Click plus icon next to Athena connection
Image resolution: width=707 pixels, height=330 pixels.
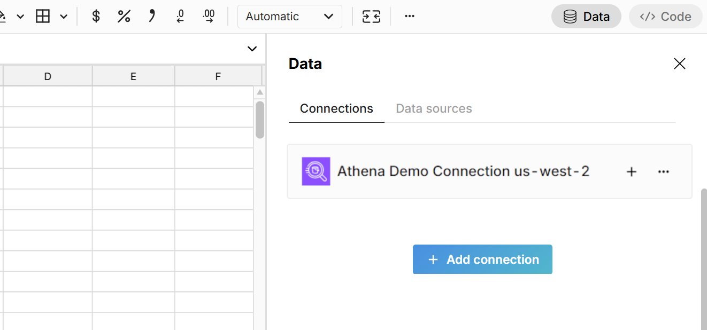point(632,171)
